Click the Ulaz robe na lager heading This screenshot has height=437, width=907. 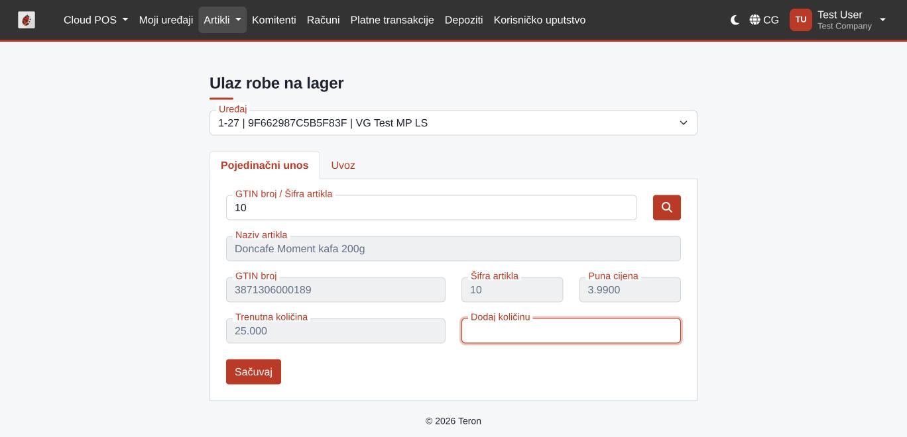(x=276, y=83)
